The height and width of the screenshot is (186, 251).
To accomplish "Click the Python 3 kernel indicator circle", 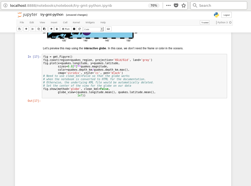I will pyautogui.click(x=230, y=22).
